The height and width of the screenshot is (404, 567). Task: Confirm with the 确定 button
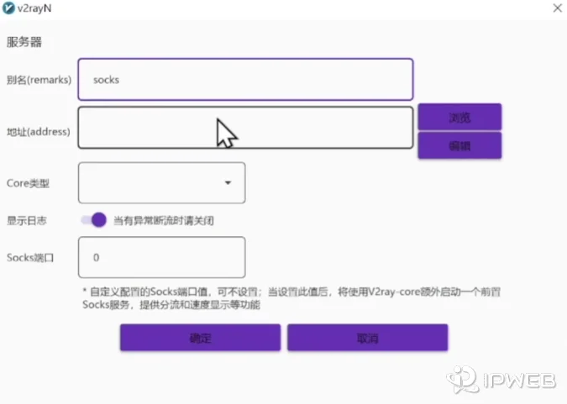(x=200, y=338)
